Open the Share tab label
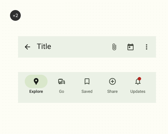 pos(112,91)
